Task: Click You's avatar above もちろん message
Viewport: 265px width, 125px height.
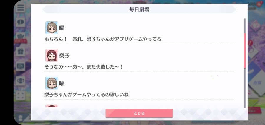Action: [52, 28]
